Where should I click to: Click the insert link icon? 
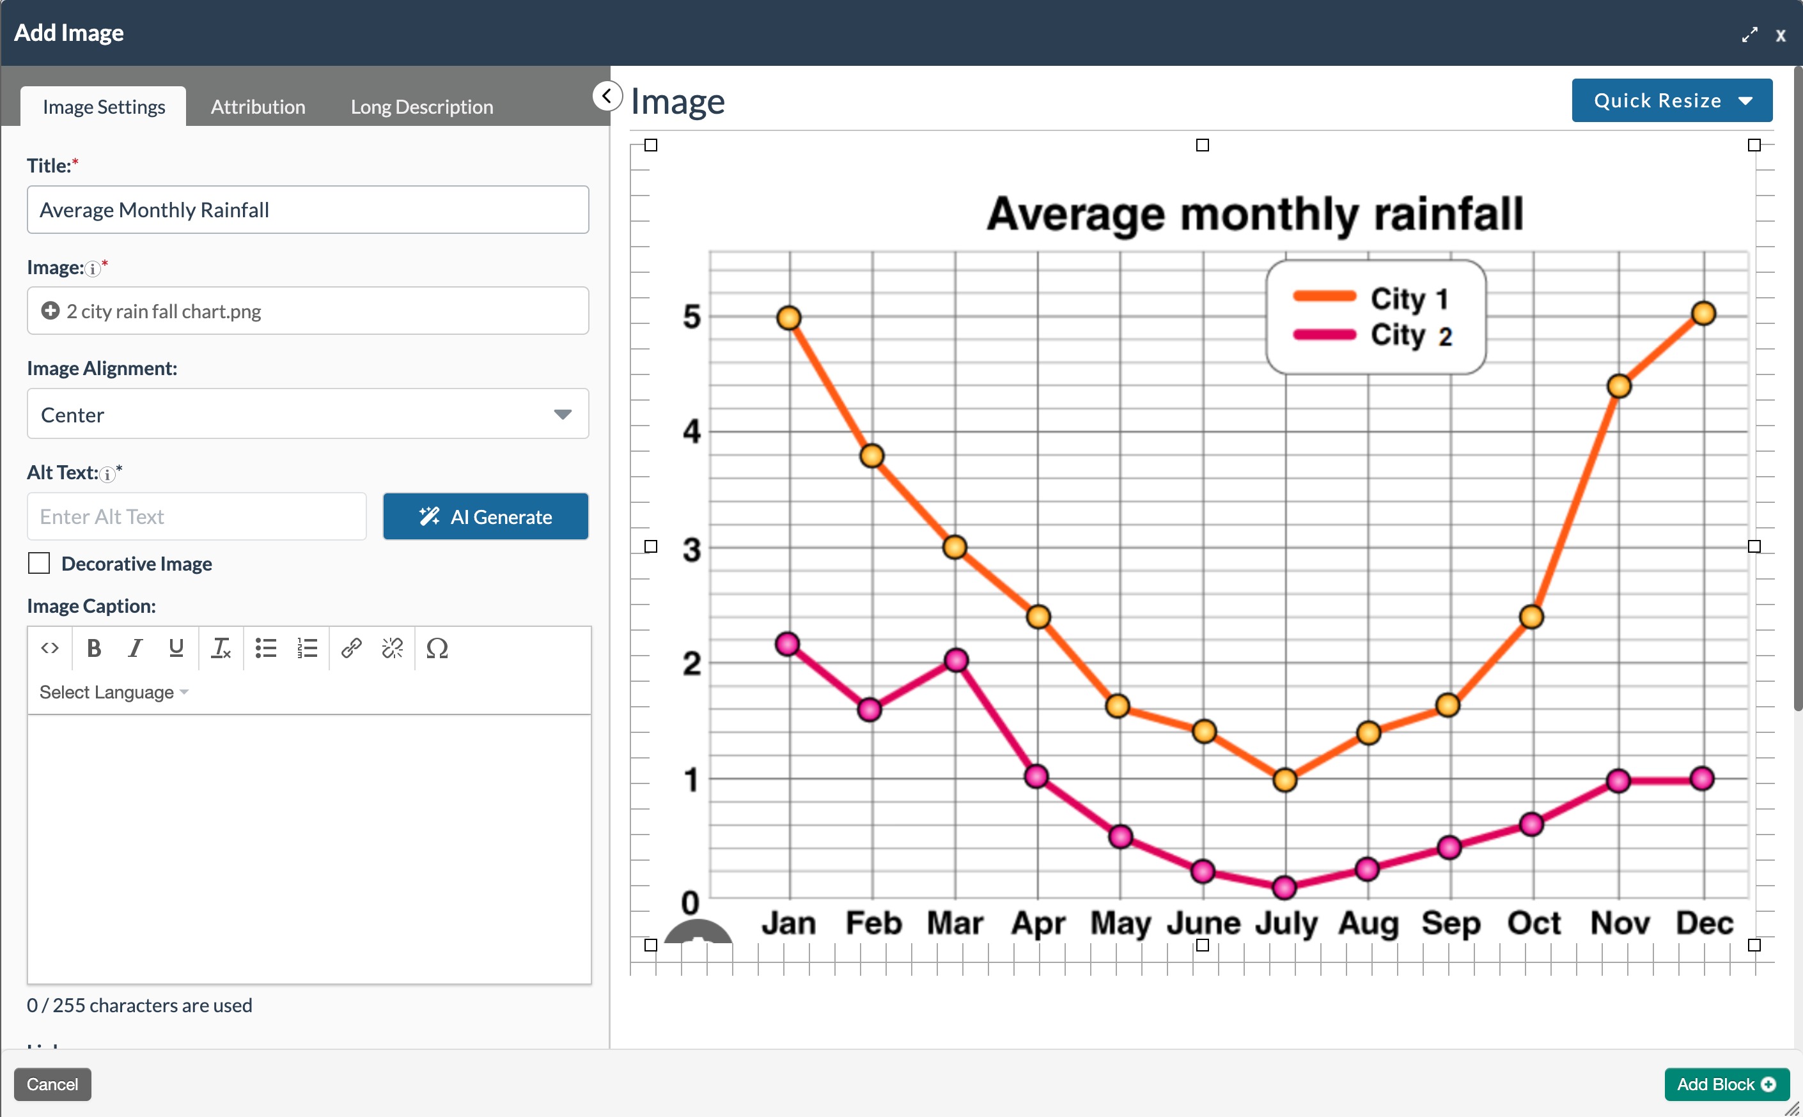click(x=351, y=649)
